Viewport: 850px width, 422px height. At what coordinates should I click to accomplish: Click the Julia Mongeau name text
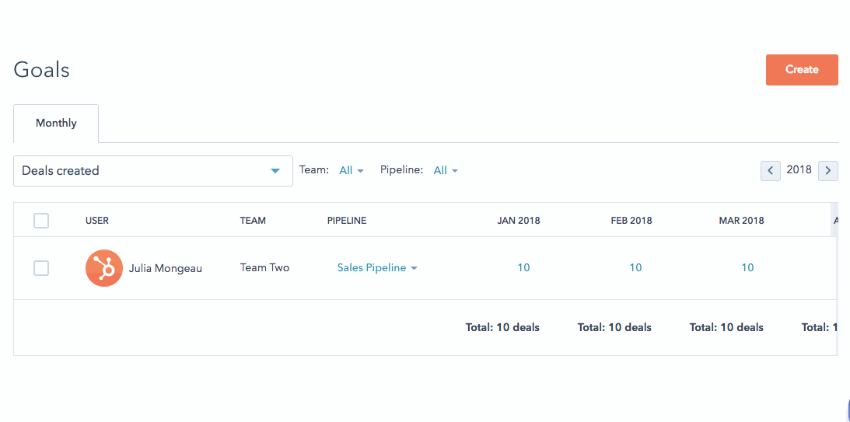click(166, 268)
